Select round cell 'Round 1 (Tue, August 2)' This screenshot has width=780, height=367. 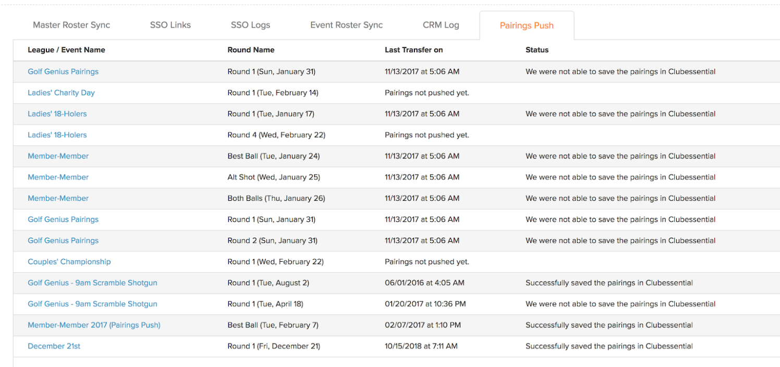pos(268,283)
